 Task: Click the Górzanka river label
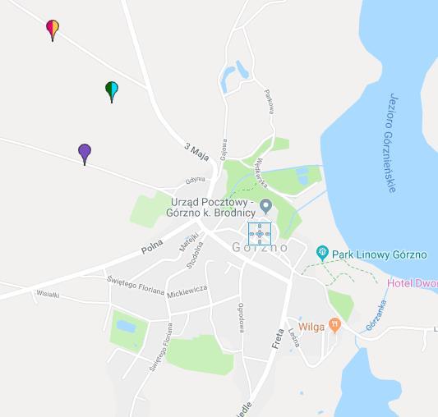(376, 315)
